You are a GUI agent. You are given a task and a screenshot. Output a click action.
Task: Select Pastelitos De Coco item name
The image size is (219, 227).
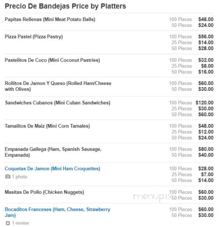click(x=52, y=60)
